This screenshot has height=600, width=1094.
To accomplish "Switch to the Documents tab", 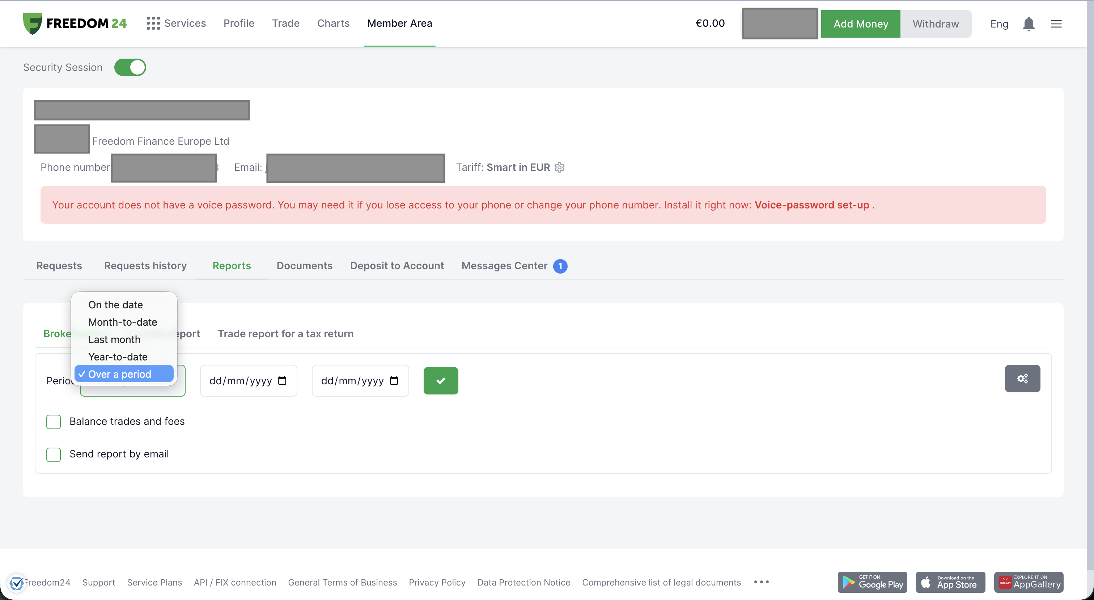I will 304,266.
